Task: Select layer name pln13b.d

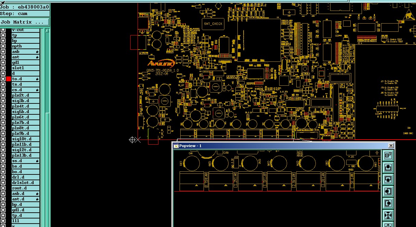Action: [x=26, y=155]
